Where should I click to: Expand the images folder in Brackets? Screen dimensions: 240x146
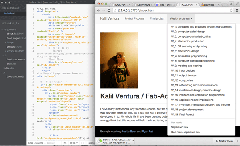6,42
